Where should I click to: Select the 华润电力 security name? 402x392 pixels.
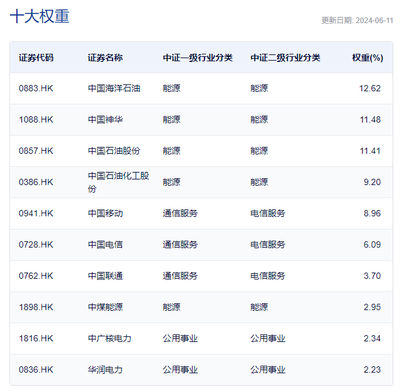coord(105,369)
